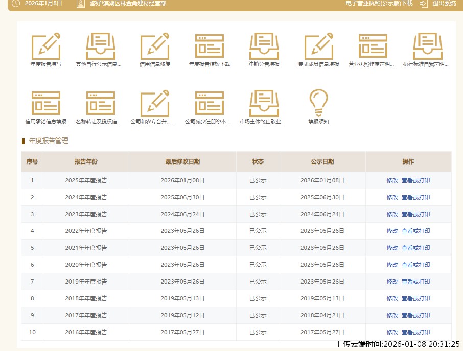Open the 年度报告填写 icon
The image size is (463, 351).
click(45, 46)
